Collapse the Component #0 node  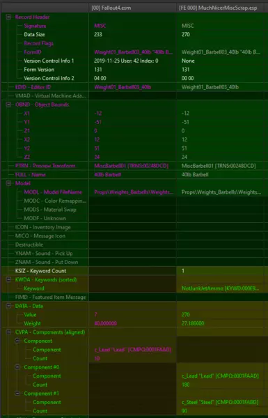pos(17,367)
